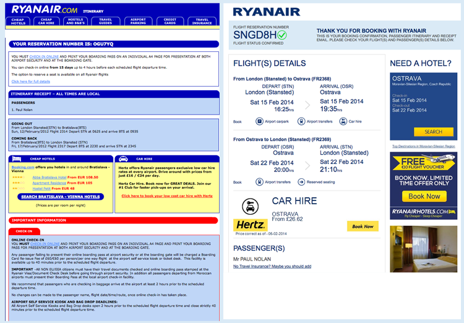
Task: Open the Apartment Residence hotel link
Action: (x=49, y=183)
